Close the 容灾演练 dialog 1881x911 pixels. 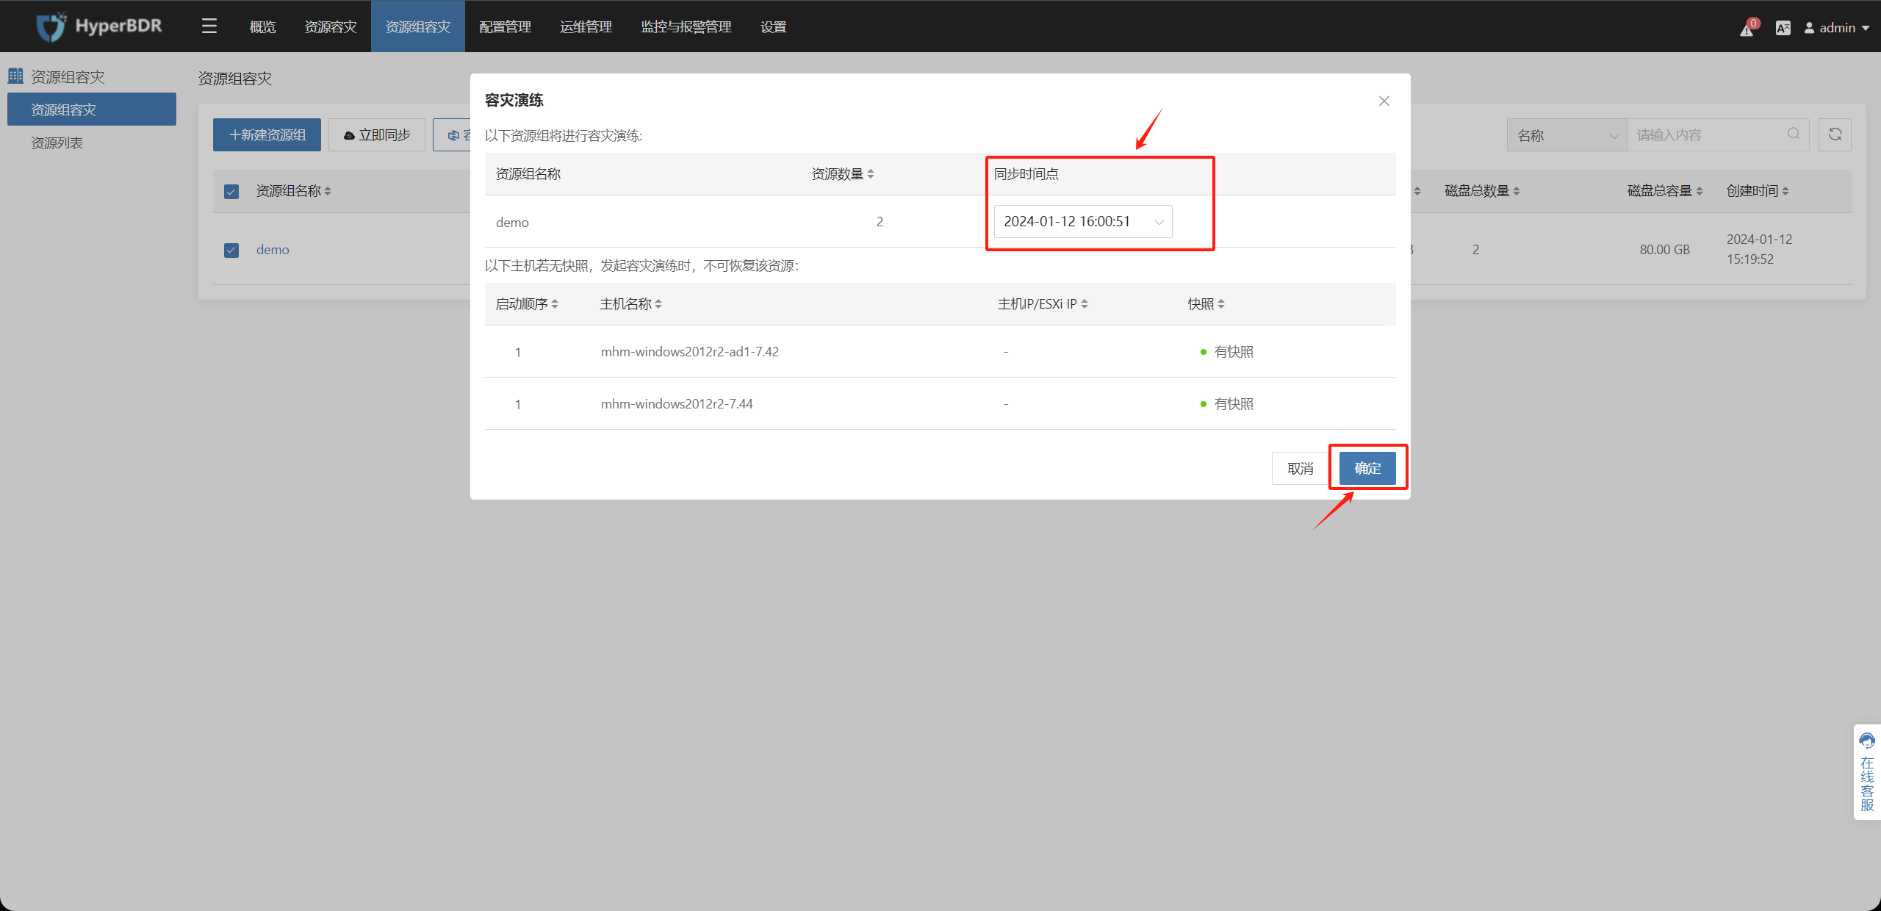click(1384, 101)
